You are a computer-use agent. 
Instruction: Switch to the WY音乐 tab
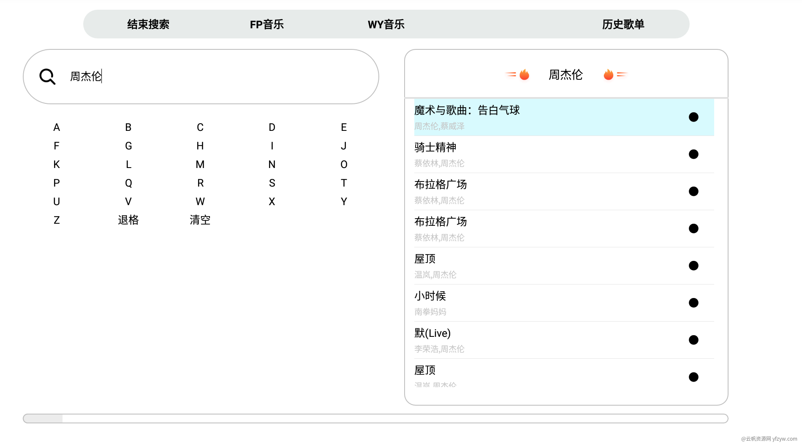(x=386, y=24)
